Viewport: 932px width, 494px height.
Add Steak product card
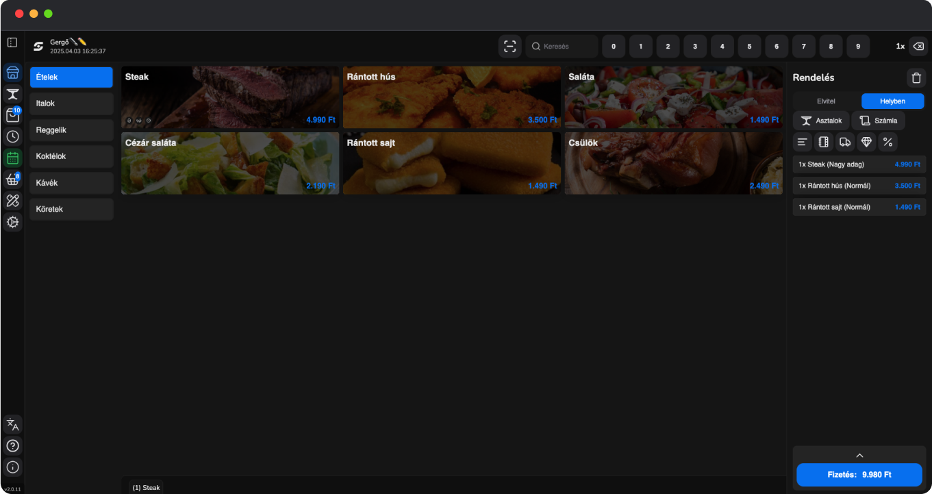click(x=230, y=97)
